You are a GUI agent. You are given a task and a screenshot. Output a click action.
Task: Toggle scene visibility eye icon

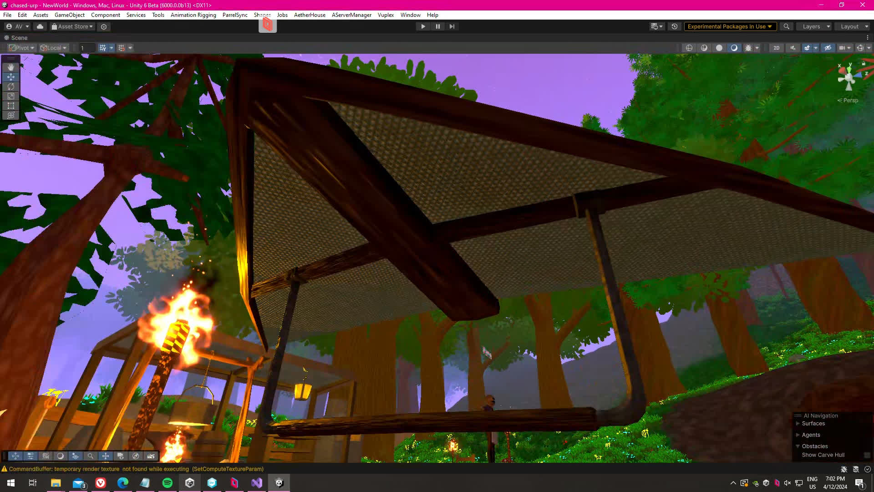coord(828,48)
